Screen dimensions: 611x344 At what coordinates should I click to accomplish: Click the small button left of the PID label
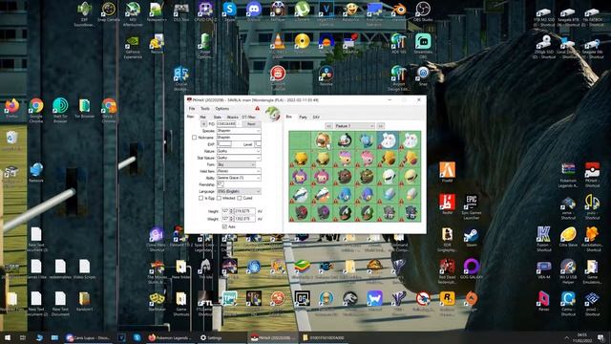(203, 124)
